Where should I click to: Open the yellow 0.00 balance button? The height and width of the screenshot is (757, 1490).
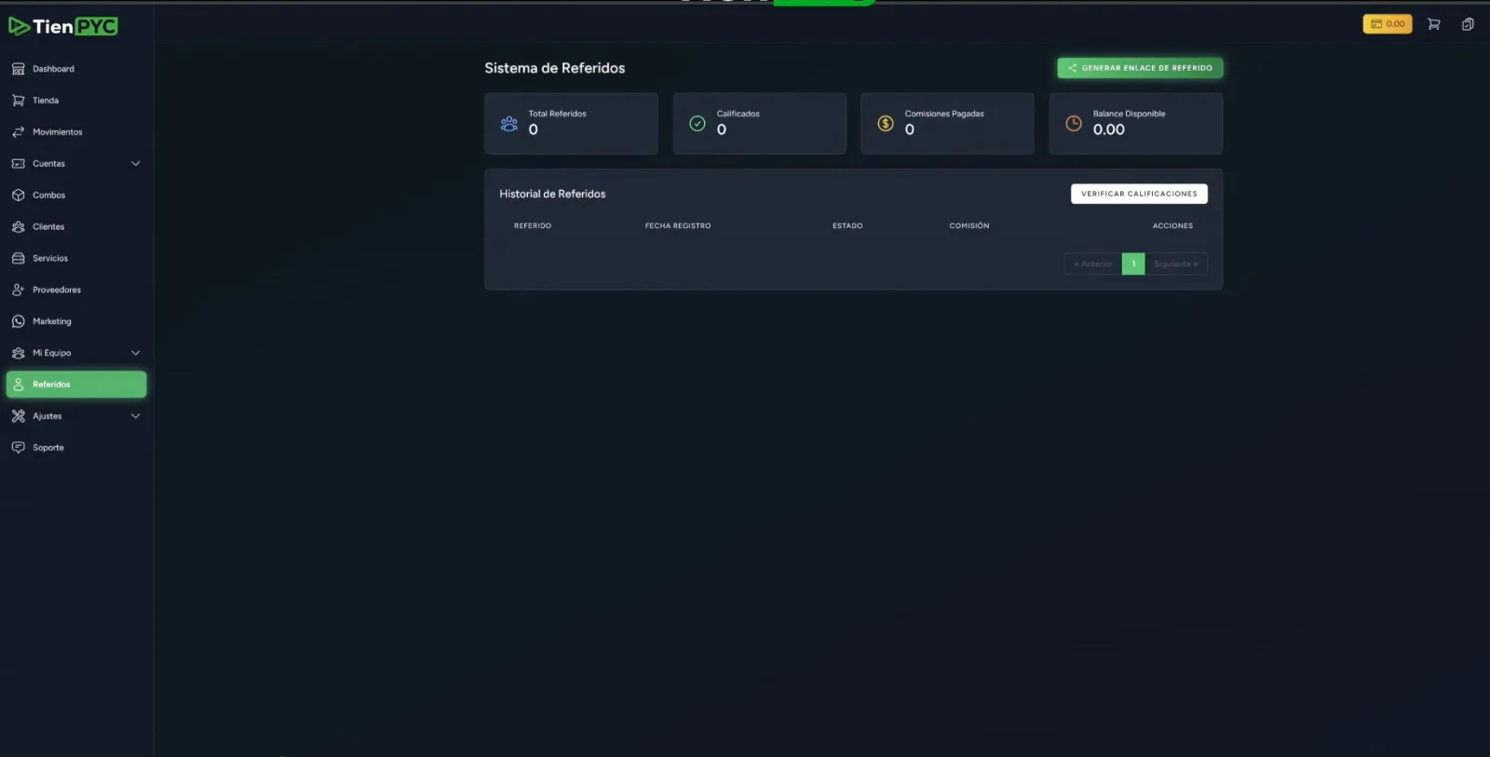click(1388, 24)
